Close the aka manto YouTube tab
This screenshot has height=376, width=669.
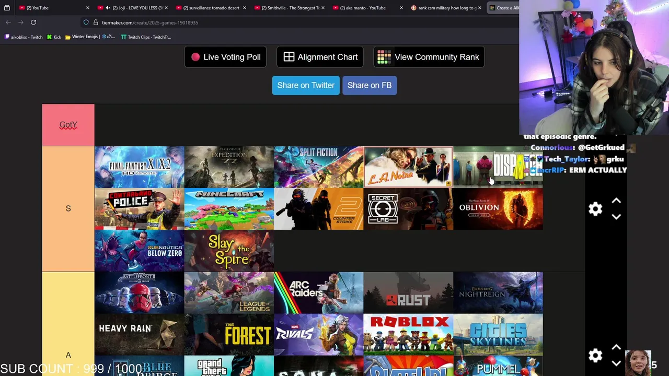coord(401,8)
